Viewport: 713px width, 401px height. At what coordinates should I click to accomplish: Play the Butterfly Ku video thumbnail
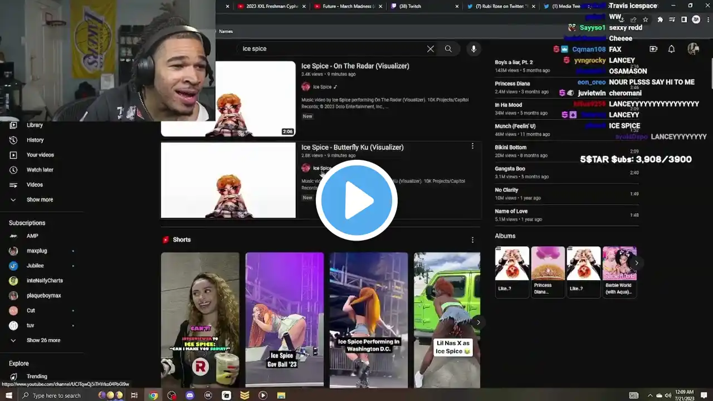coord(228,180)
